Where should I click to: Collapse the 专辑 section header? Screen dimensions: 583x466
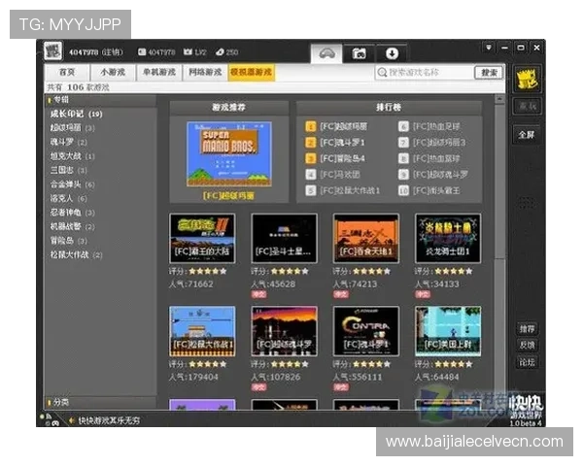(x=100, y=100)
